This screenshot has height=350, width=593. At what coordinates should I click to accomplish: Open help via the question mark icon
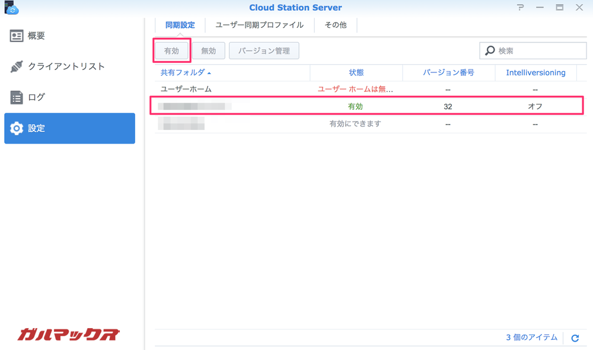[x=520, y=8]
